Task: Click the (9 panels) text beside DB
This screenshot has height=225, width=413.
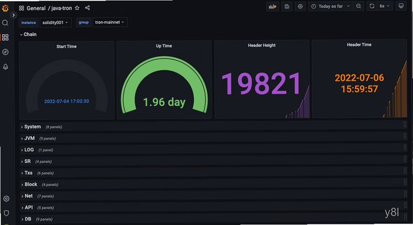Action: pyautogui.click(x=44, y=219)
